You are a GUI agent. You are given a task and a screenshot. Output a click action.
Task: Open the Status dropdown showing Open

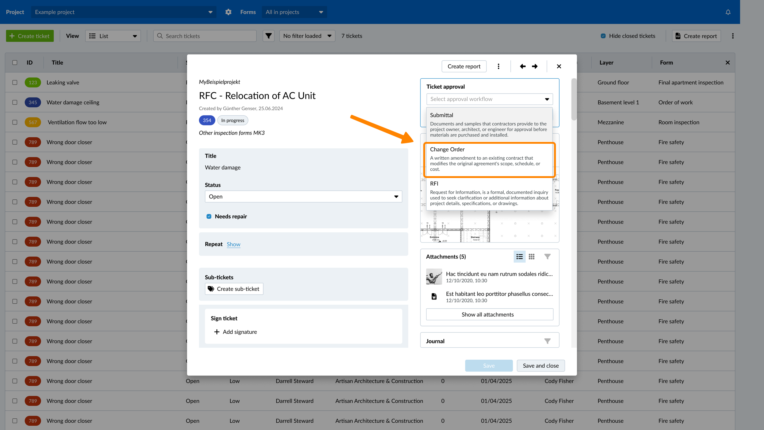point(303,196)
